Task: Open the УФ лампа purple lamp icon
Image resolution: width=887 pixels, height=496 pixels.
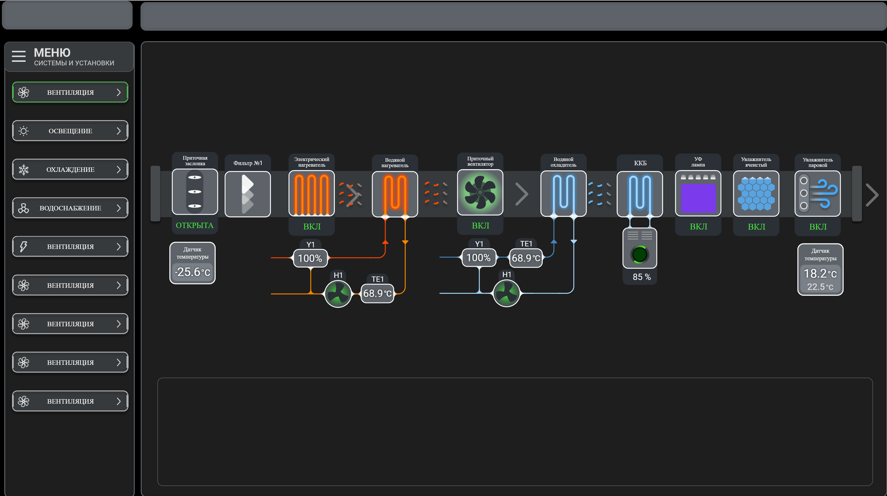Action: (x=698, y=193)
